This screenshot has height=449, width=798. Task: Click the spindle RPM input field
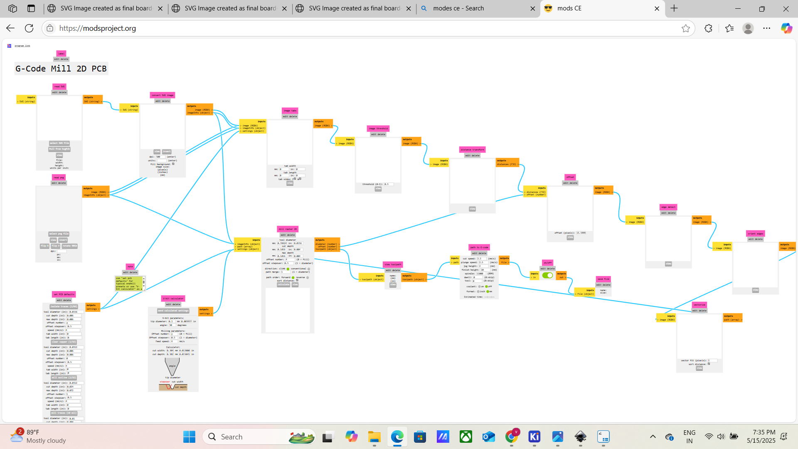[481, 274]
